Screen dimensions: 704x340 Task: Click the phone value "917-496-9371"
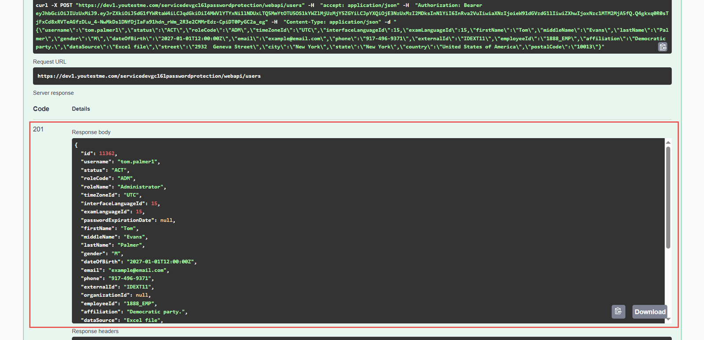130,278
